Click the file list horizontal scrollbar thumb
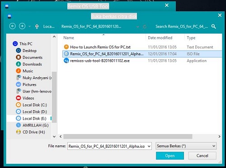 tap(128, 136)
